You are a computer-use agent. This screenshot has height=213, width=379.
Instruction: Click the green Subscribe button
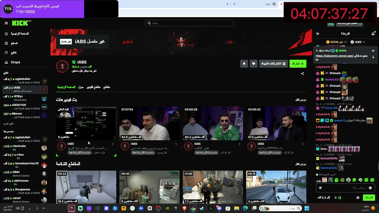coord(298,64)
